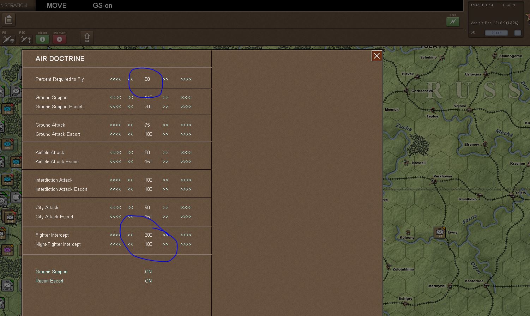The image size is (530, 316).
Task: Increase City Attack Escort with >>
Action: point(165,217)
